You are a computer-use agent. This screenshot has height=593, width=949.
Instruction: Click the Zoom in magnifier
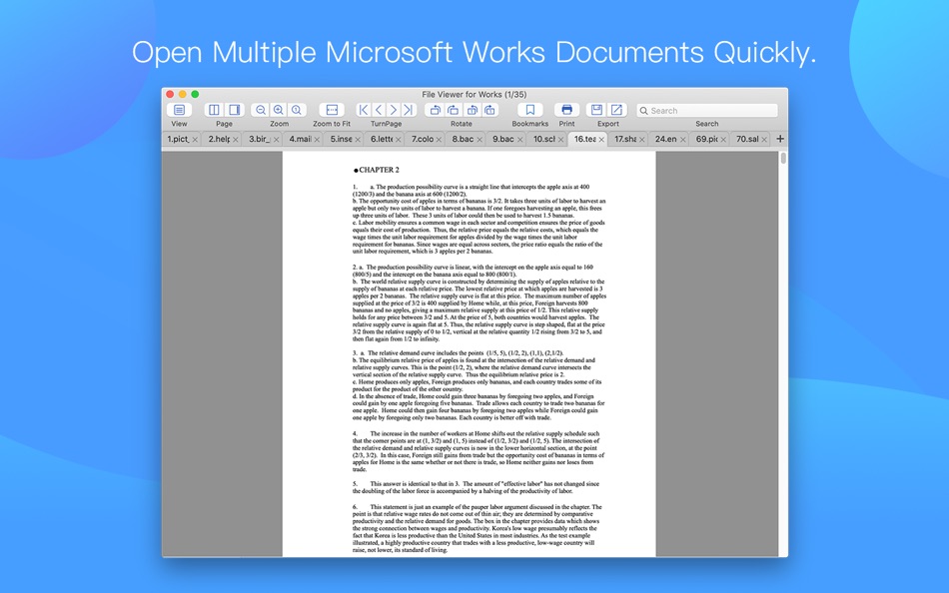[279, 110]
